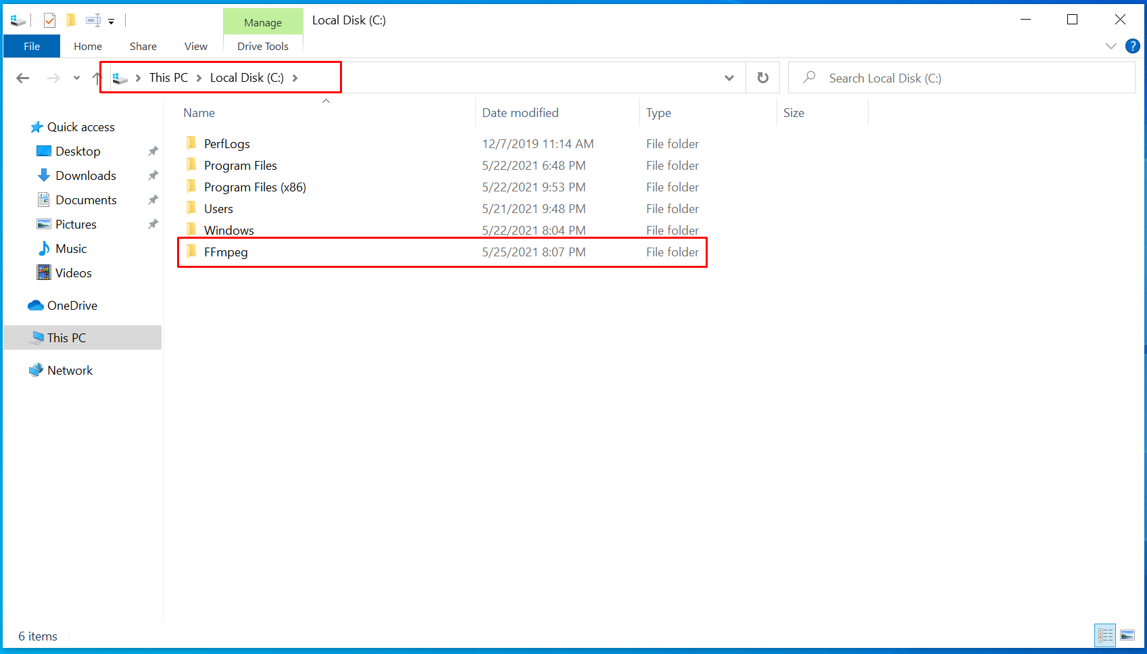Select Network in the navigation pane

point(70,371)
